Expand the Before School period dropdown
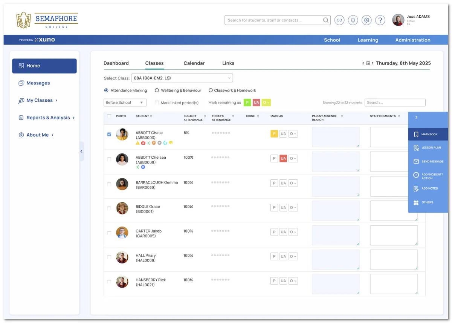 tap(125, 103)
